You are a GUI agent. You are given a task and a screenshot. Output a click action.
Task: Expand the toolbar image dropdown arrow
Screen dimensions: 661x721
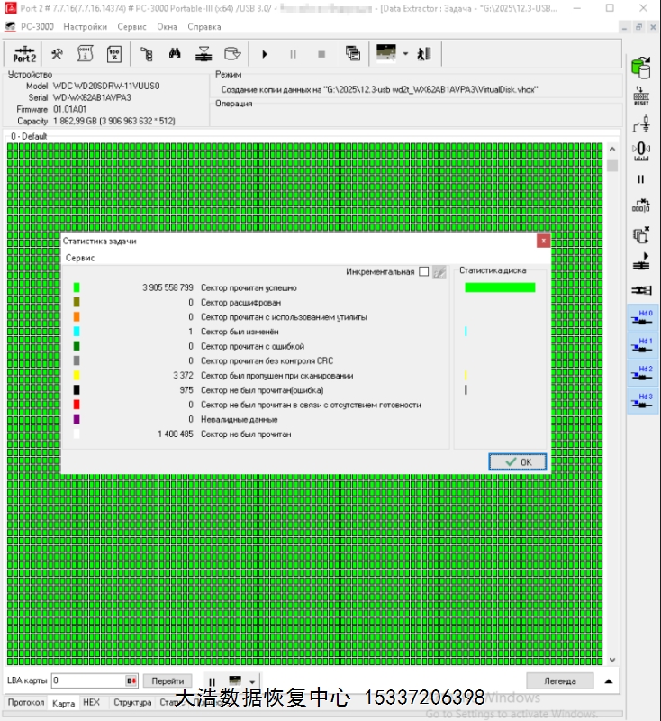click(405, 54)
